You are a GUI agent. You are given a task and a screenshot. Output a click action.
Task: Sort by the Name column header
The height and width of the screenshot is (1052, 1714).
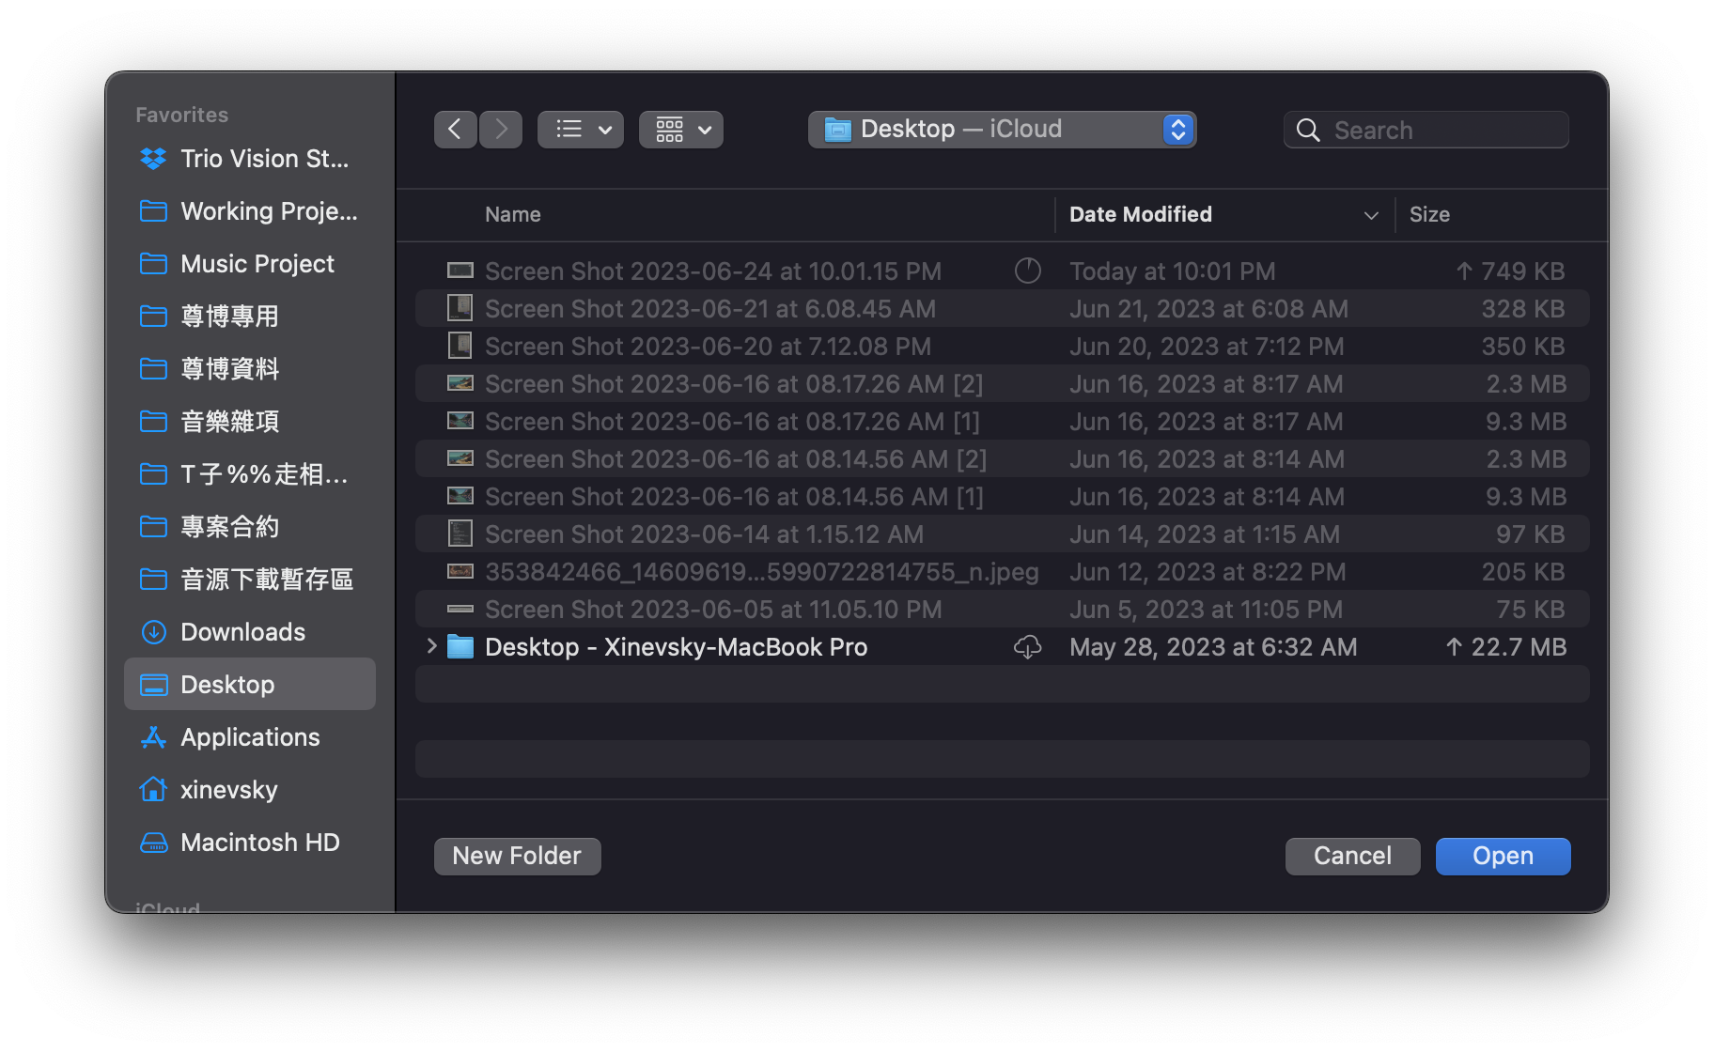513,214
